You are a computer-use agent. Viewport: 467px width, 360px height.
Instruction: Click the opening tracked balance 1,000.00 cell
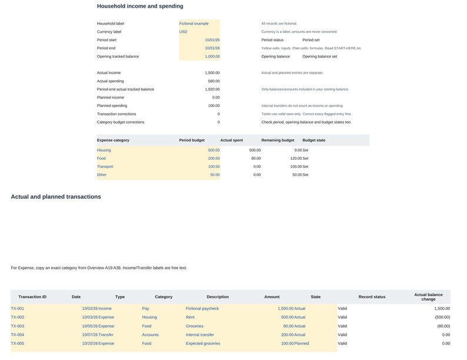pyautogui.click(x=199, y=56)
